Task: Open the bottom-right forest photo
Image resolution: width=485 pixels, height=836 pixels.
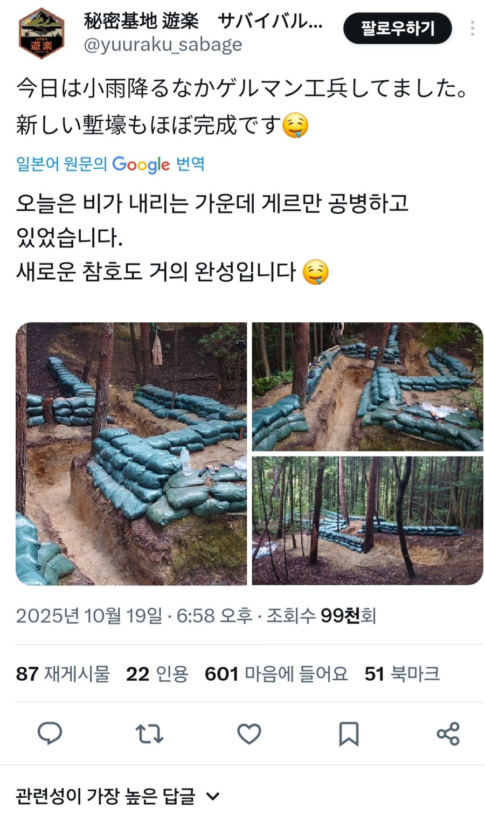Action: coord(368,521)
